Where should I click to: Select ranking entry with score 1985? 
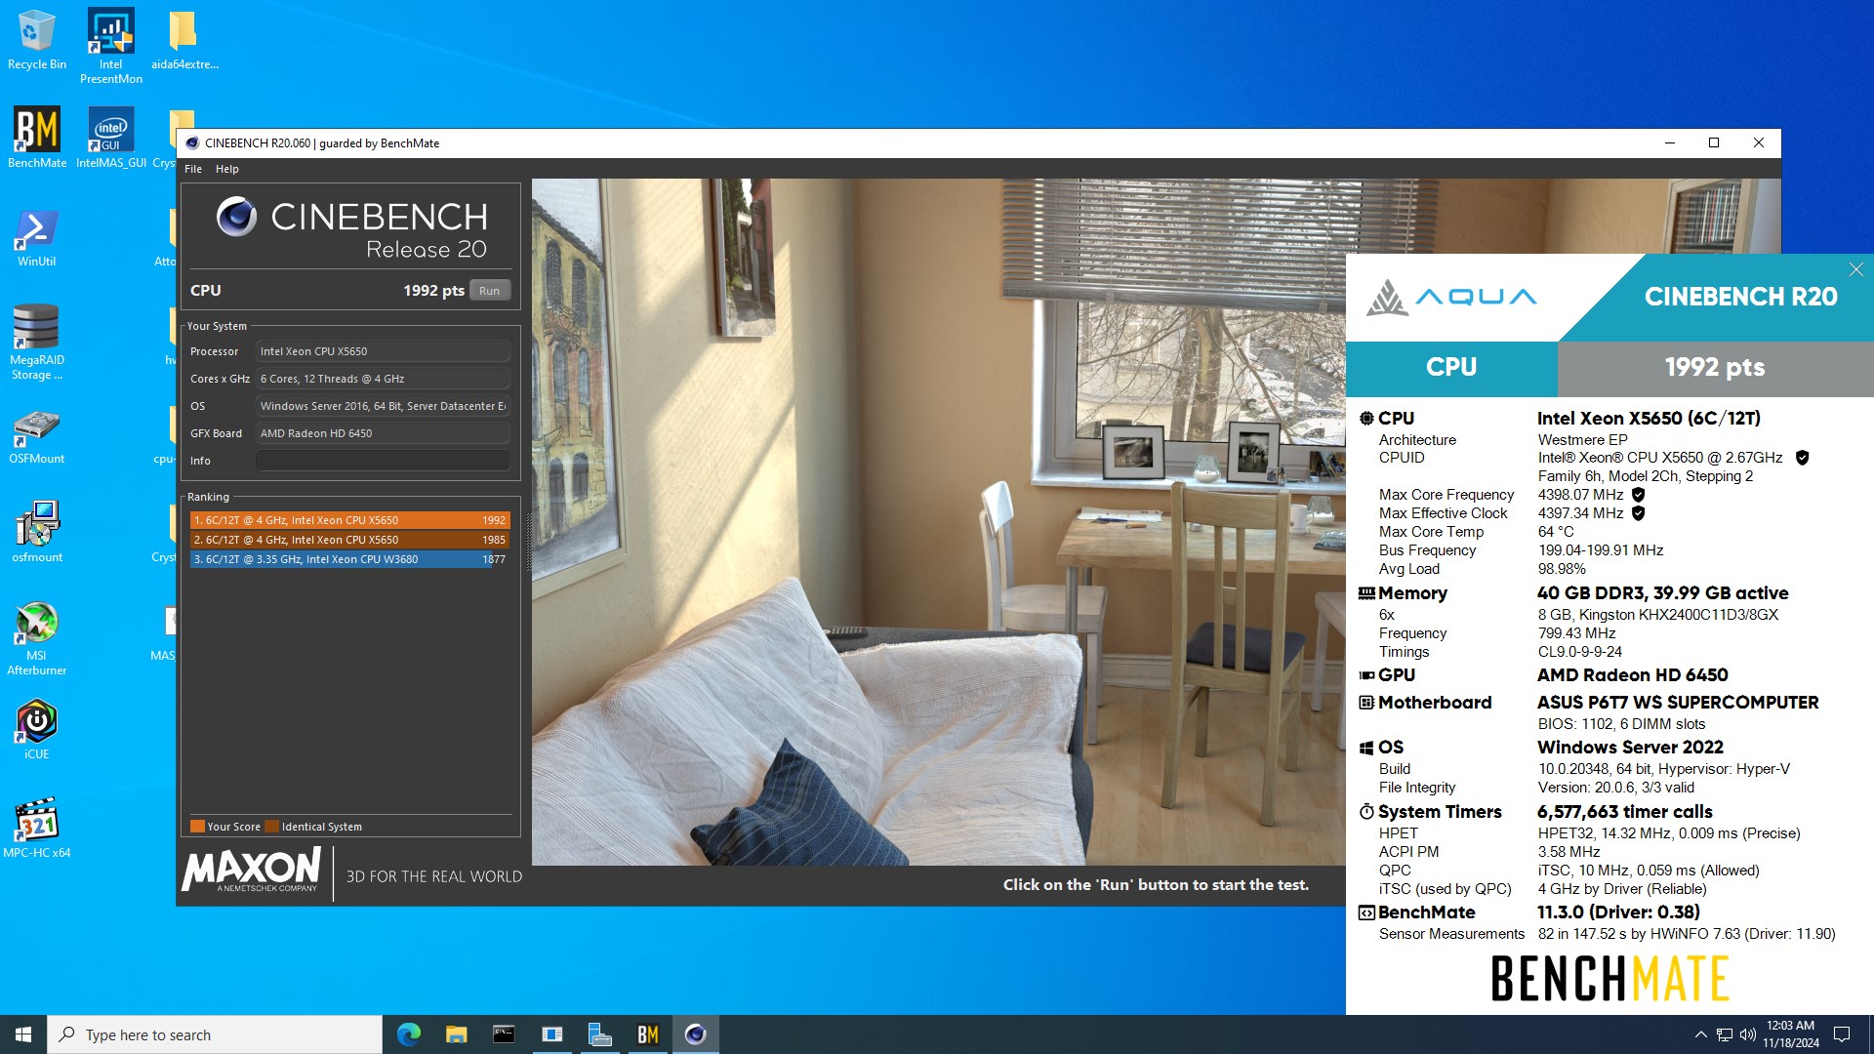[349, 540]
